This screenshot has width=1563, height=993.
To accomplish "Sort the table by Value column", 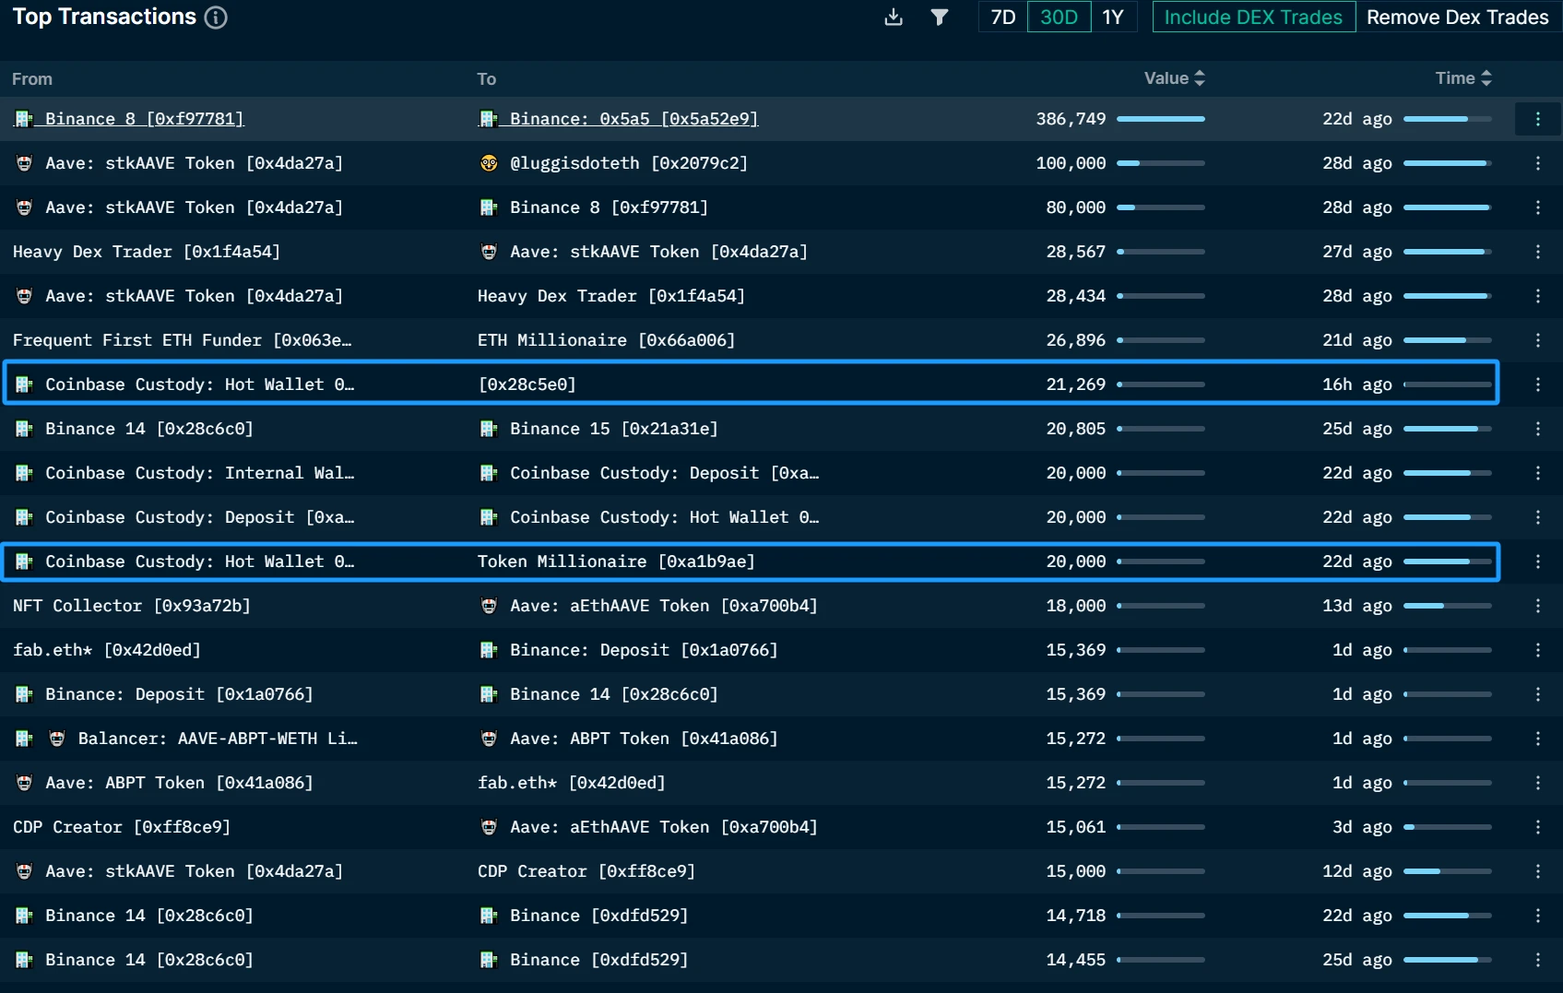I will point(1174,78).
